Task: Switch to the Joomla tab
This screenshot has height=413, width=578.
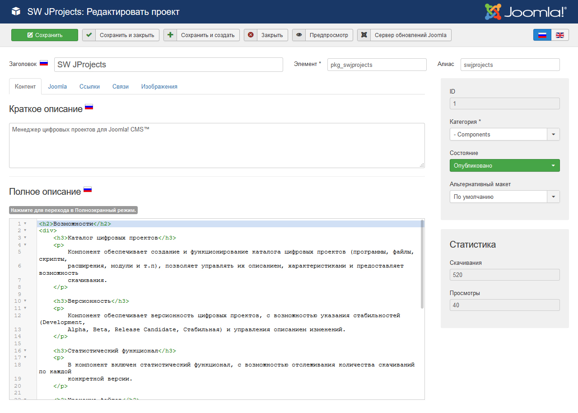Action: (x=57, y=86)
